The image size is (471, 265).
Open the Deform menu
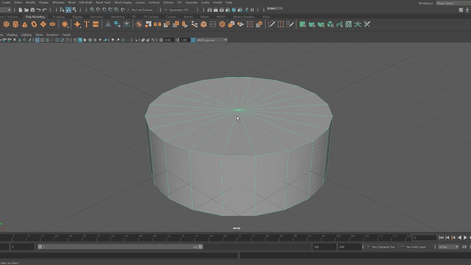(169, 3)
